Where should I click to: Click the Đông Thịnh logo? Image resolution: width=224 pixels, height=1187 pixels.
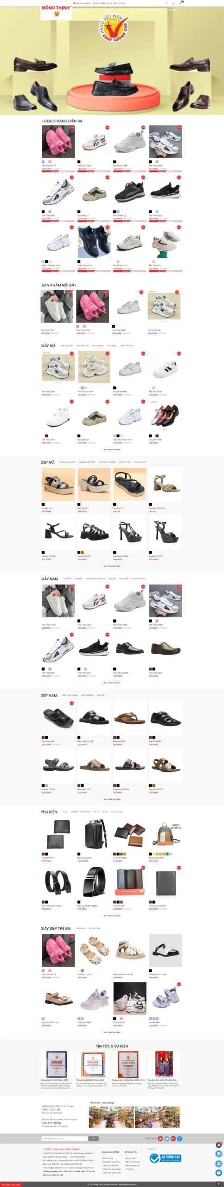(56, 11)
